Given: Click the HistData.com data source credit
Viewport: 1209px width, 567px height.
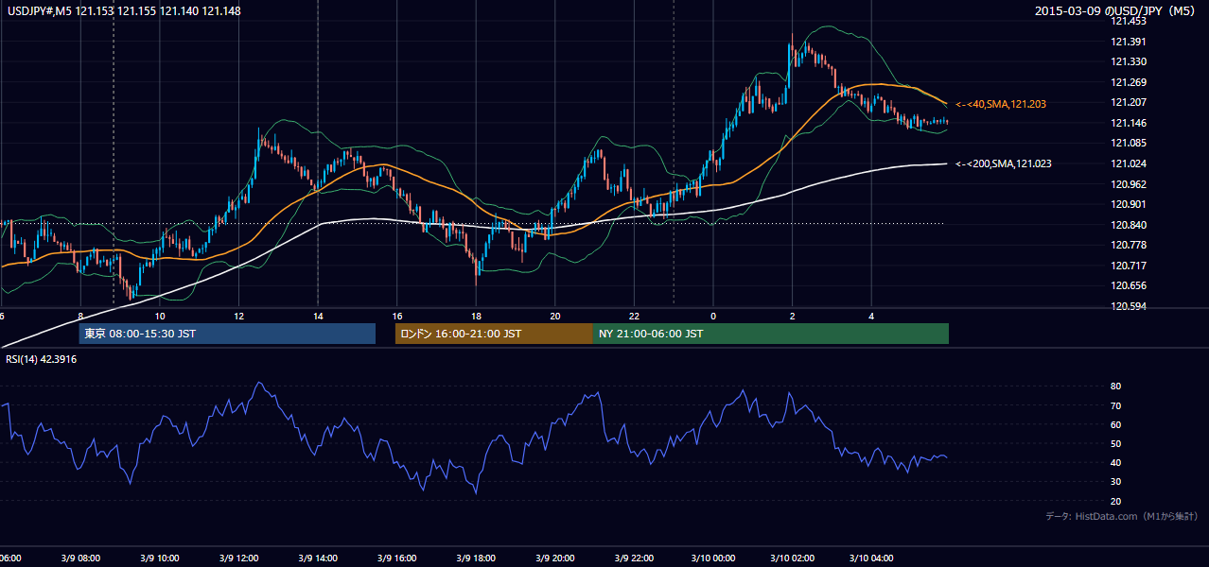Looking at the screenshot, I should click(1122, 516).
